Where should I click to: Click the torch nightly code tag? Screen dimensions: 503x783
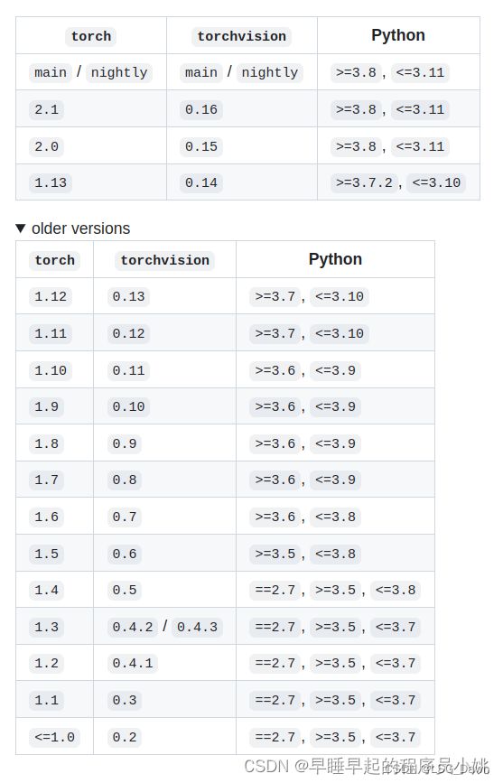coord(119,72)
